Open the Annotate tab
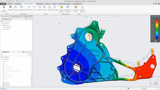The width and height of the screenshot is (160, 90). click(39, 4)
